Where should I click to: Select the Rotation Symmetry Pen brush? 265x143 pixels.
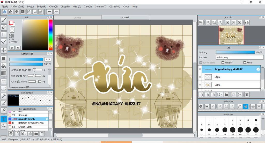pos(28,123)
